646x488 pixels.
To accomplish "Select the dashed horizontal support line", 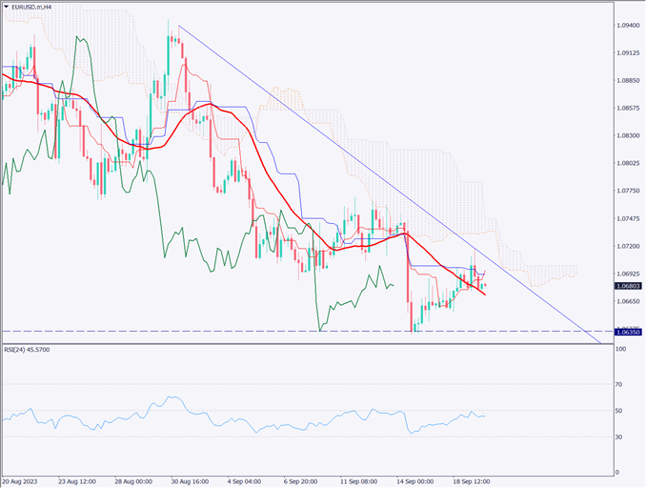I will [191, 331].
